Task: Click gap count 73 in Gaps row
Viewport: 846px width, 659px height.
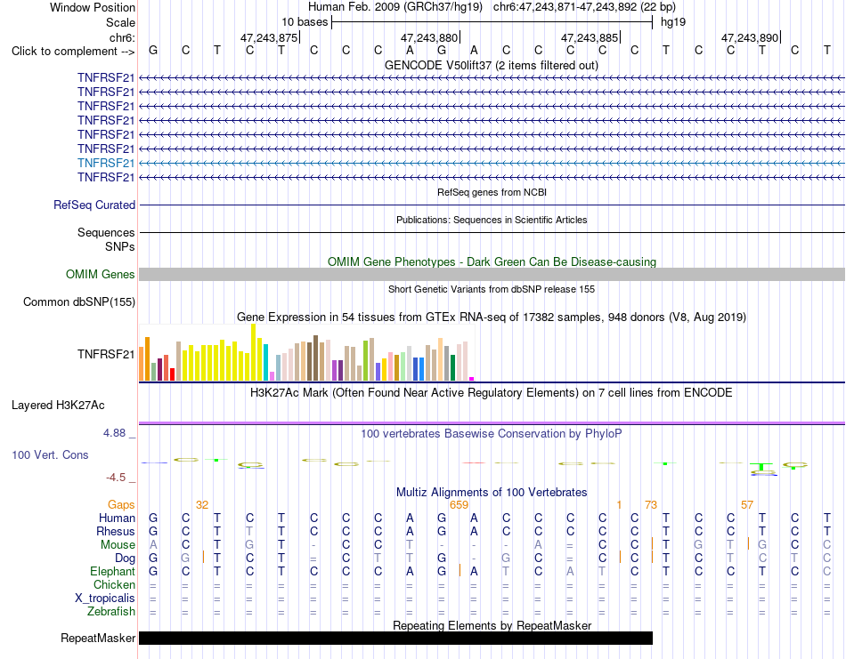Action: tap(651, 505)
